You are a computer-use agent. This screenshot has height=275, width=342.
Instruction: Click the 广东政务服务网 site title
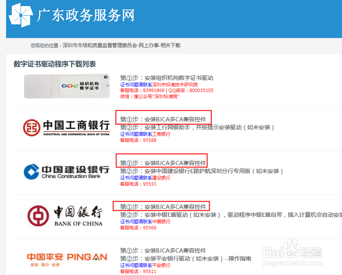(86, 15)
